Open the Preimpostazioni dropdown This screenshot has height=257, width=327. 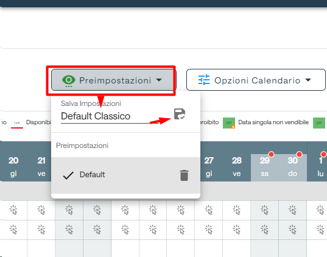(x=113, y=80)
